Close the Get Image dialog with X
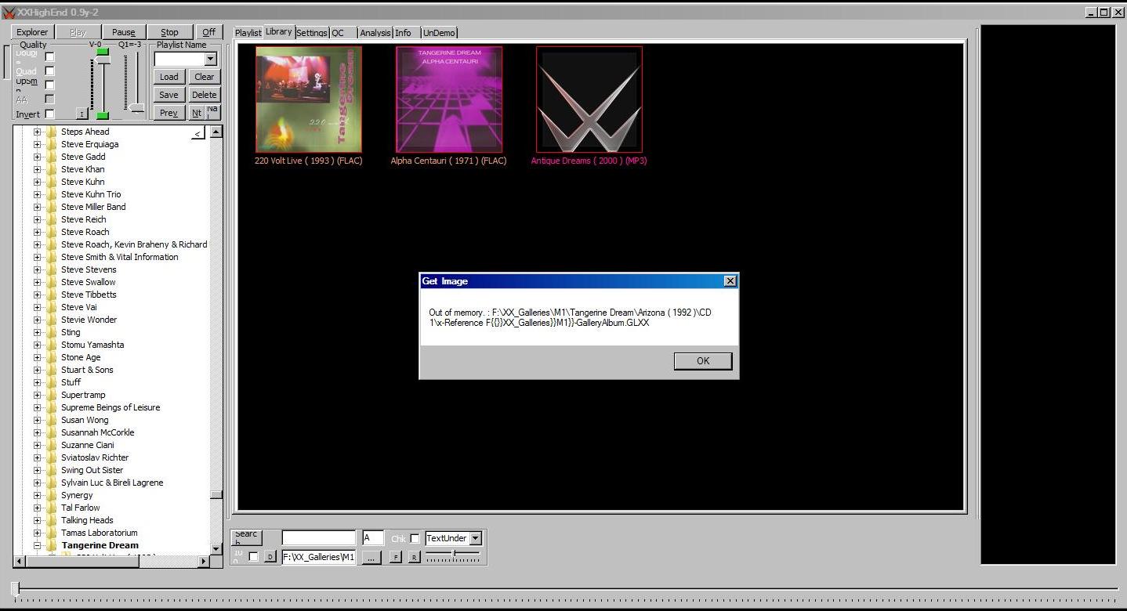The height and width of the screenshot is (611, 1127). click(x=730, y=281)
